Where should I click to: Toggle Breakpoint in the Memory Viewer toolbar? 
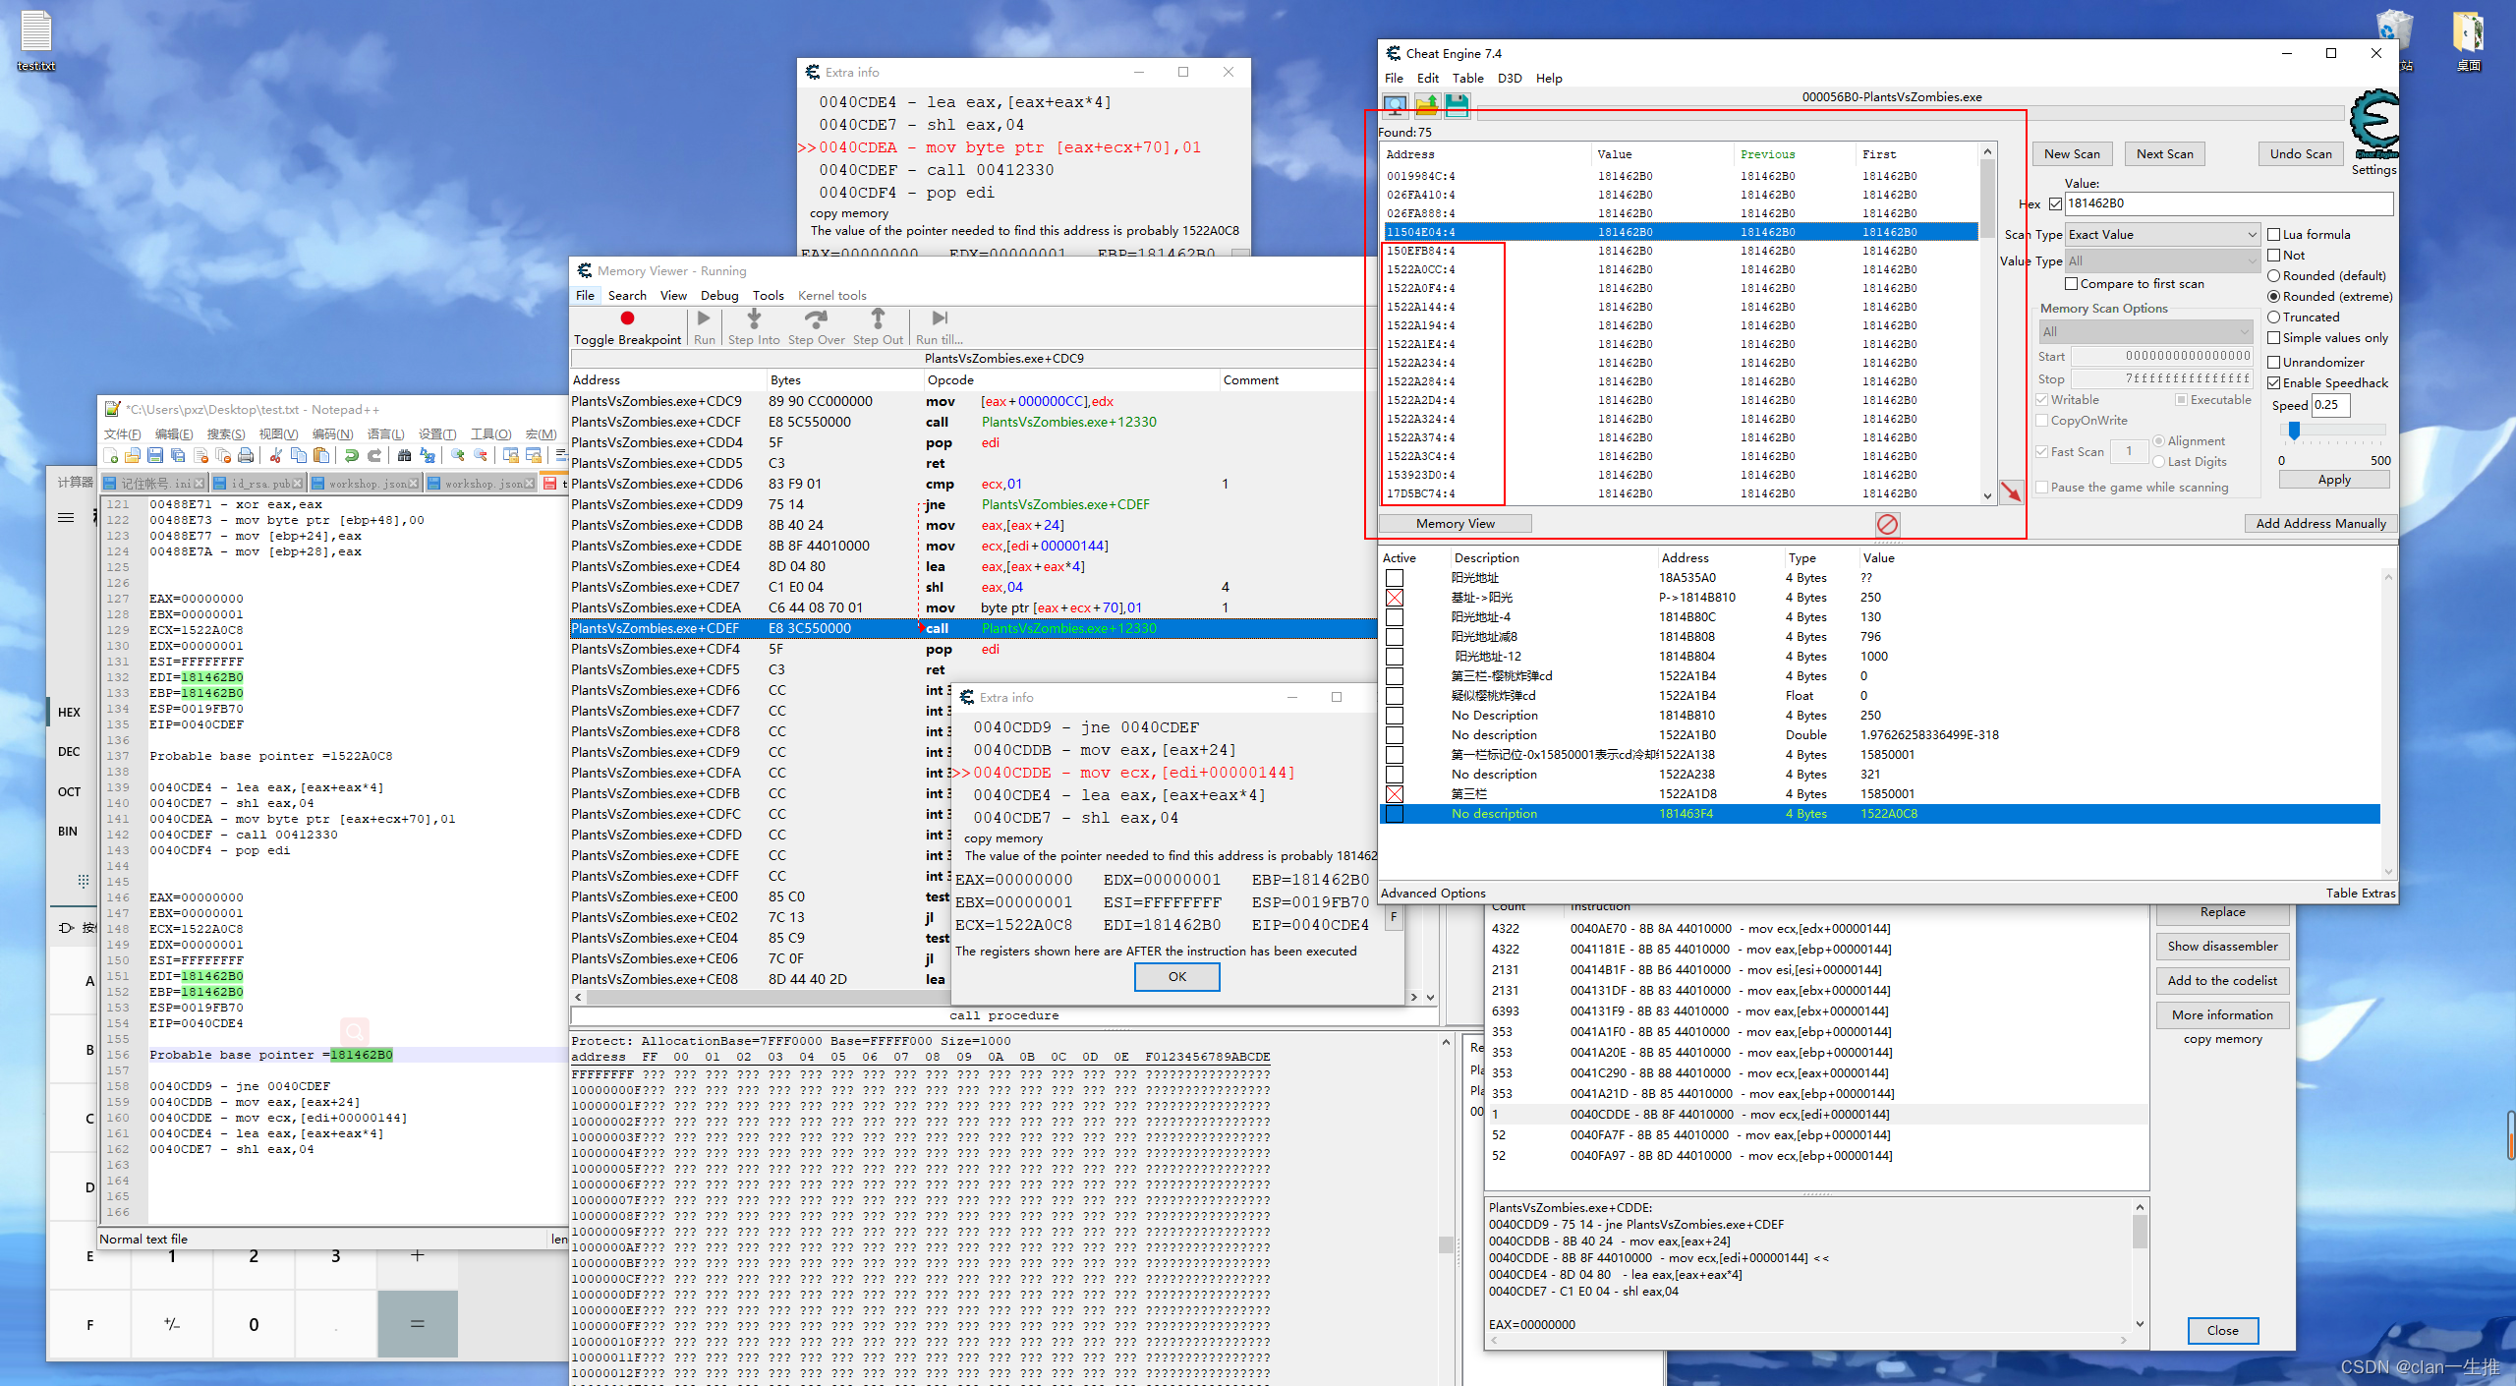click(627, 327)
